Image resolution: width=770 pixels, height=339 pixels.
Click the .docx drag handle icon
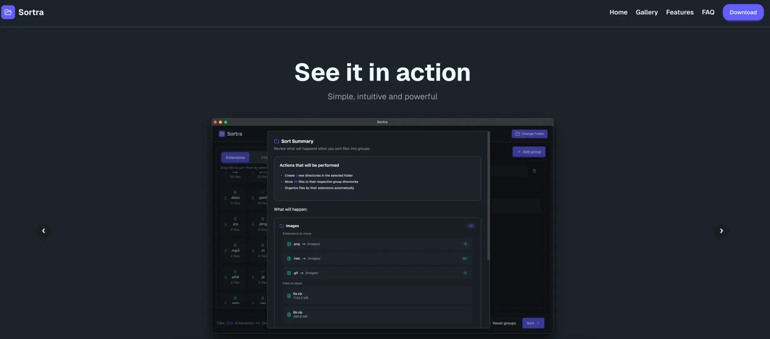coord(225,198)
